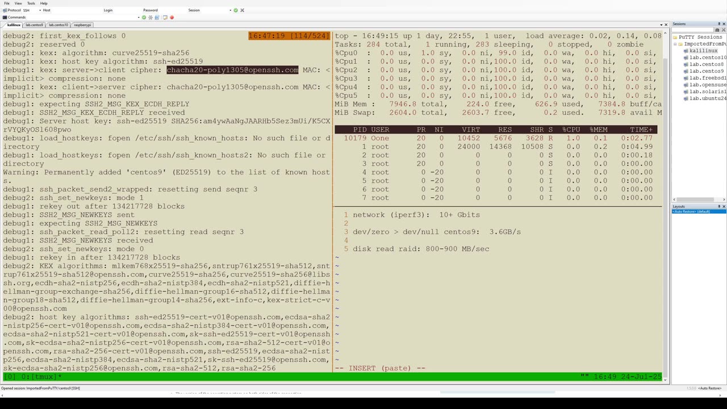Select the <Auto Restore> (default) layout
The width and height of the screenshot is (727, 409).
coord(699,211)
